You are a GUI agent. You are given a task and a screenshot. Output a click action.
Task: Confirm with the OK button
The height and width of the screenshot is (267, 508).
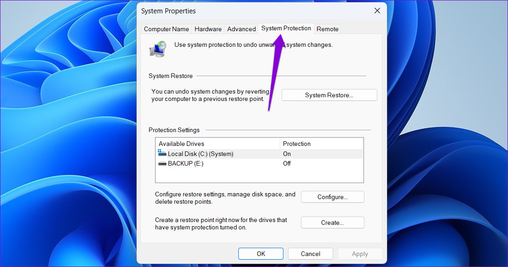(x=260, y=254)
